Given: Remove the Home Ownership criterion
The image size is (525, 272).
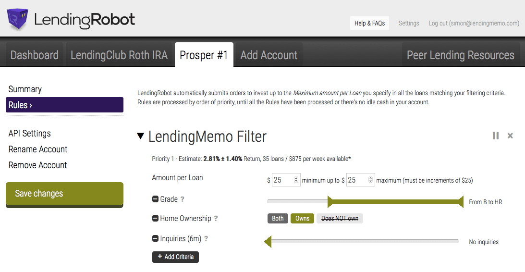Looking at the screenshot, I should 155,219.
